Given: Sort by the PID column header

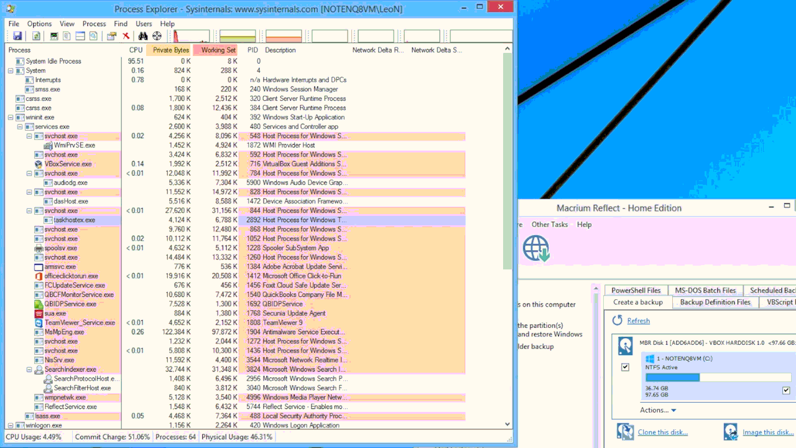Looking at the screenshot, I should [252, 50].
